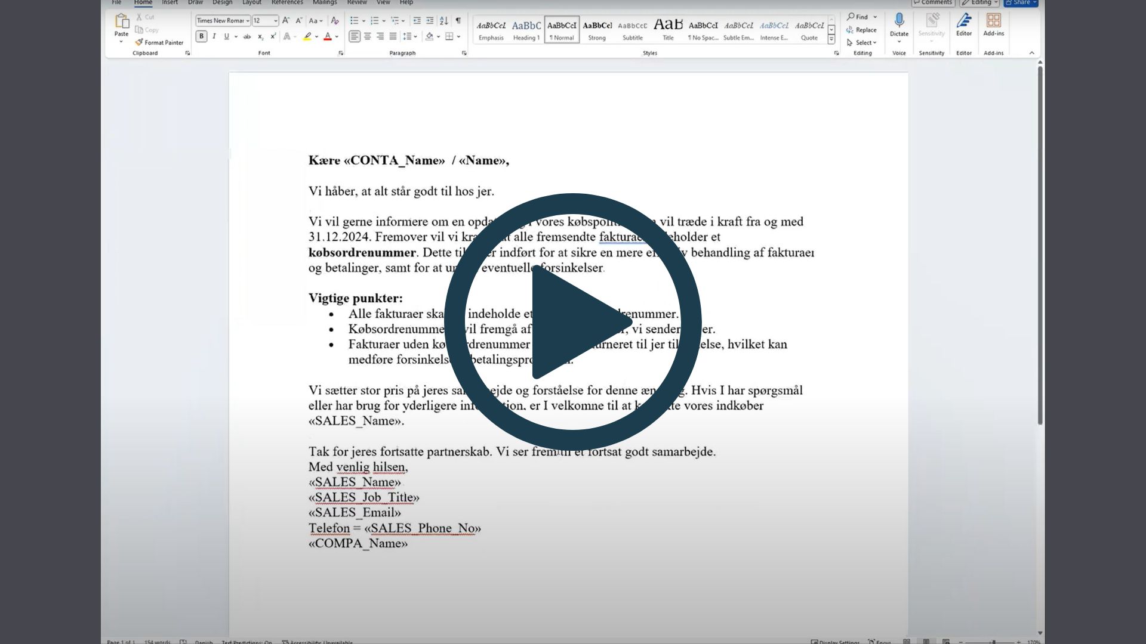Viewport: 1146px width, 644px height.
Task: Select Justify alignment
Action: coord(393,36)
